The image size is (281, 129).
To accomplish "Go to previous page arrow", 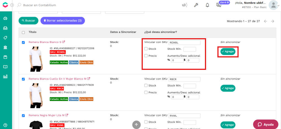I will pos(265,21).
